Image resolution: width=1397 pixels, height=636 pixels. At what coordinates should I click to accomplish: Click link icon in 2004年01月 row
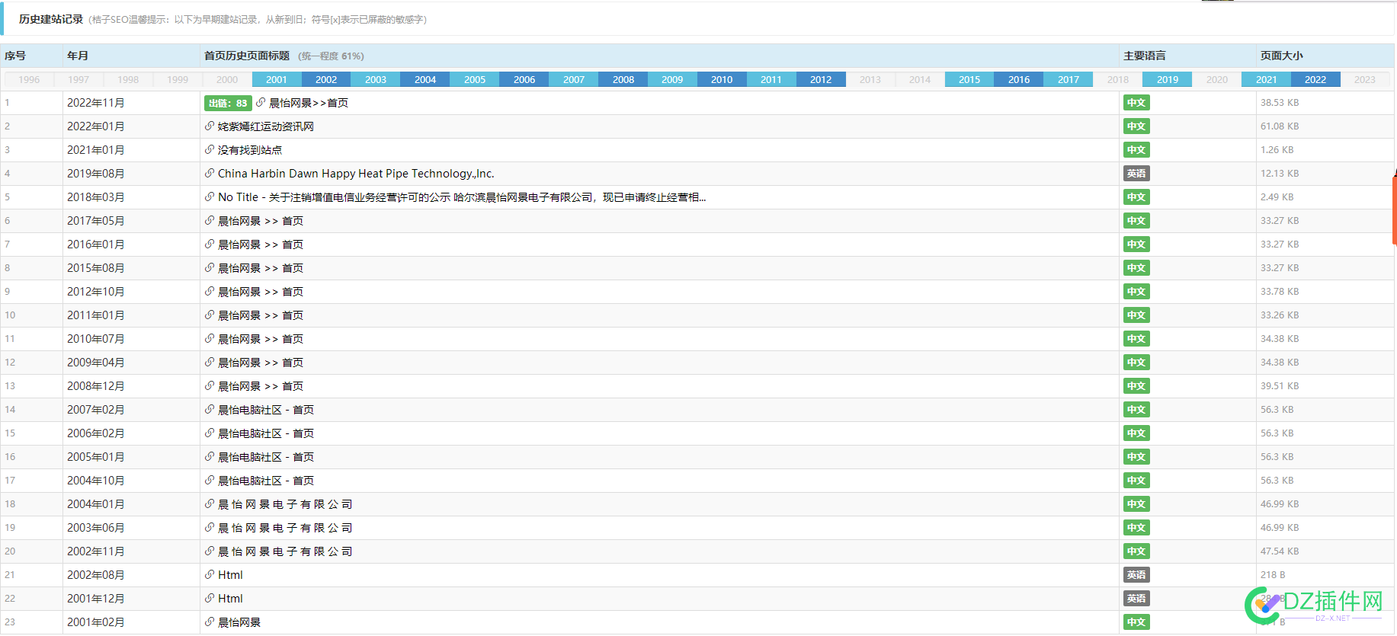tap(210, 503)
